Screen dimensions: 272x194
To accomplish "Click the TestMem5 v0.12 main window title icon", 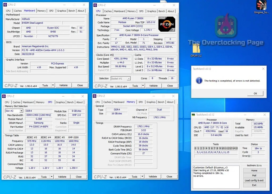I will coord(193,115).
